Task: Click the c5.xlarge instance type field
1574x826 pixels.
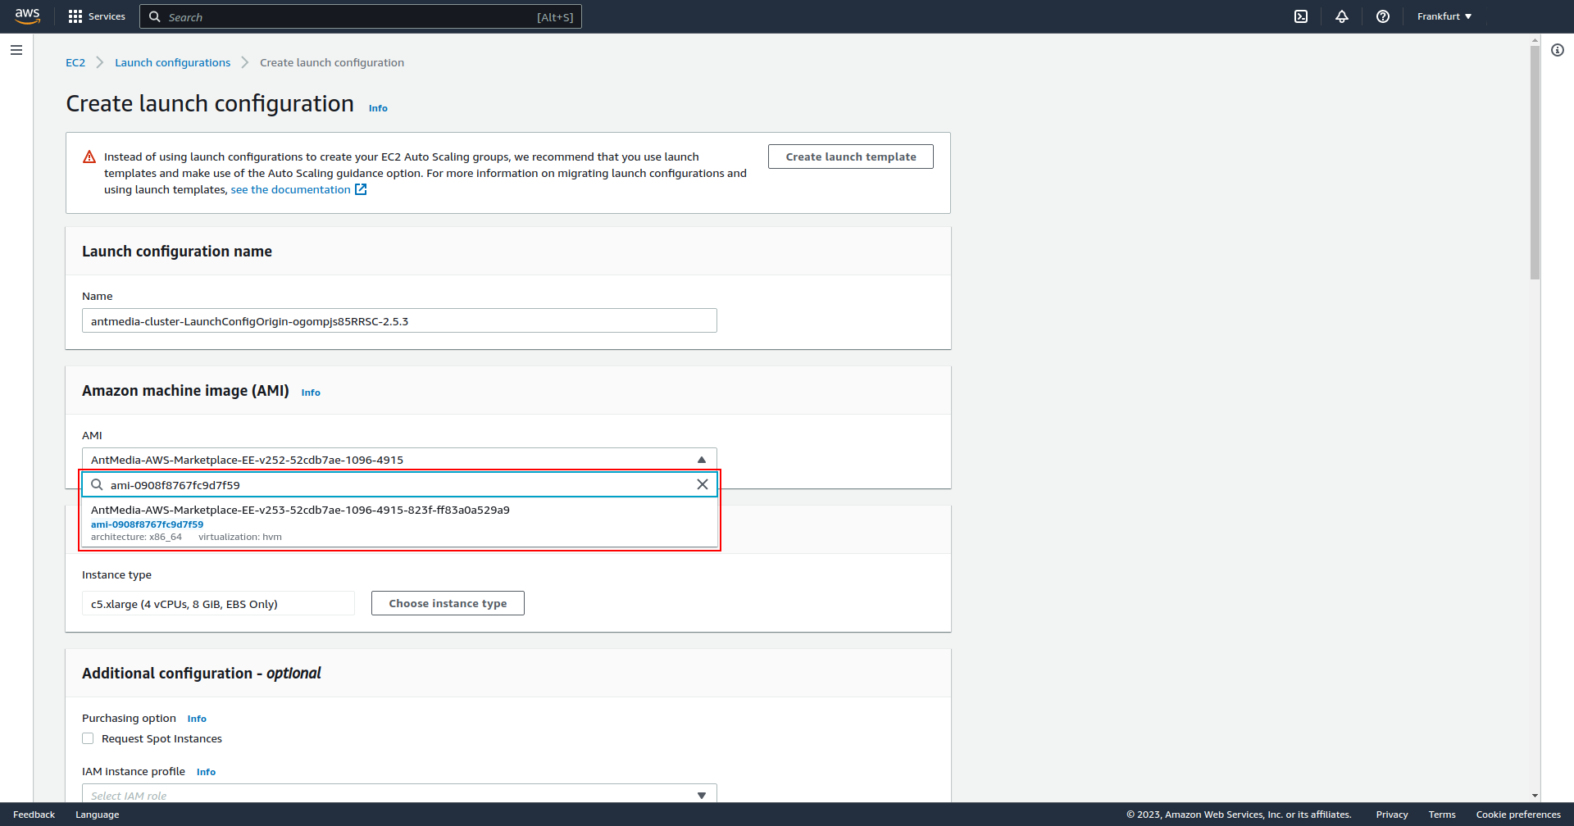Action: [x=218, y=603]
